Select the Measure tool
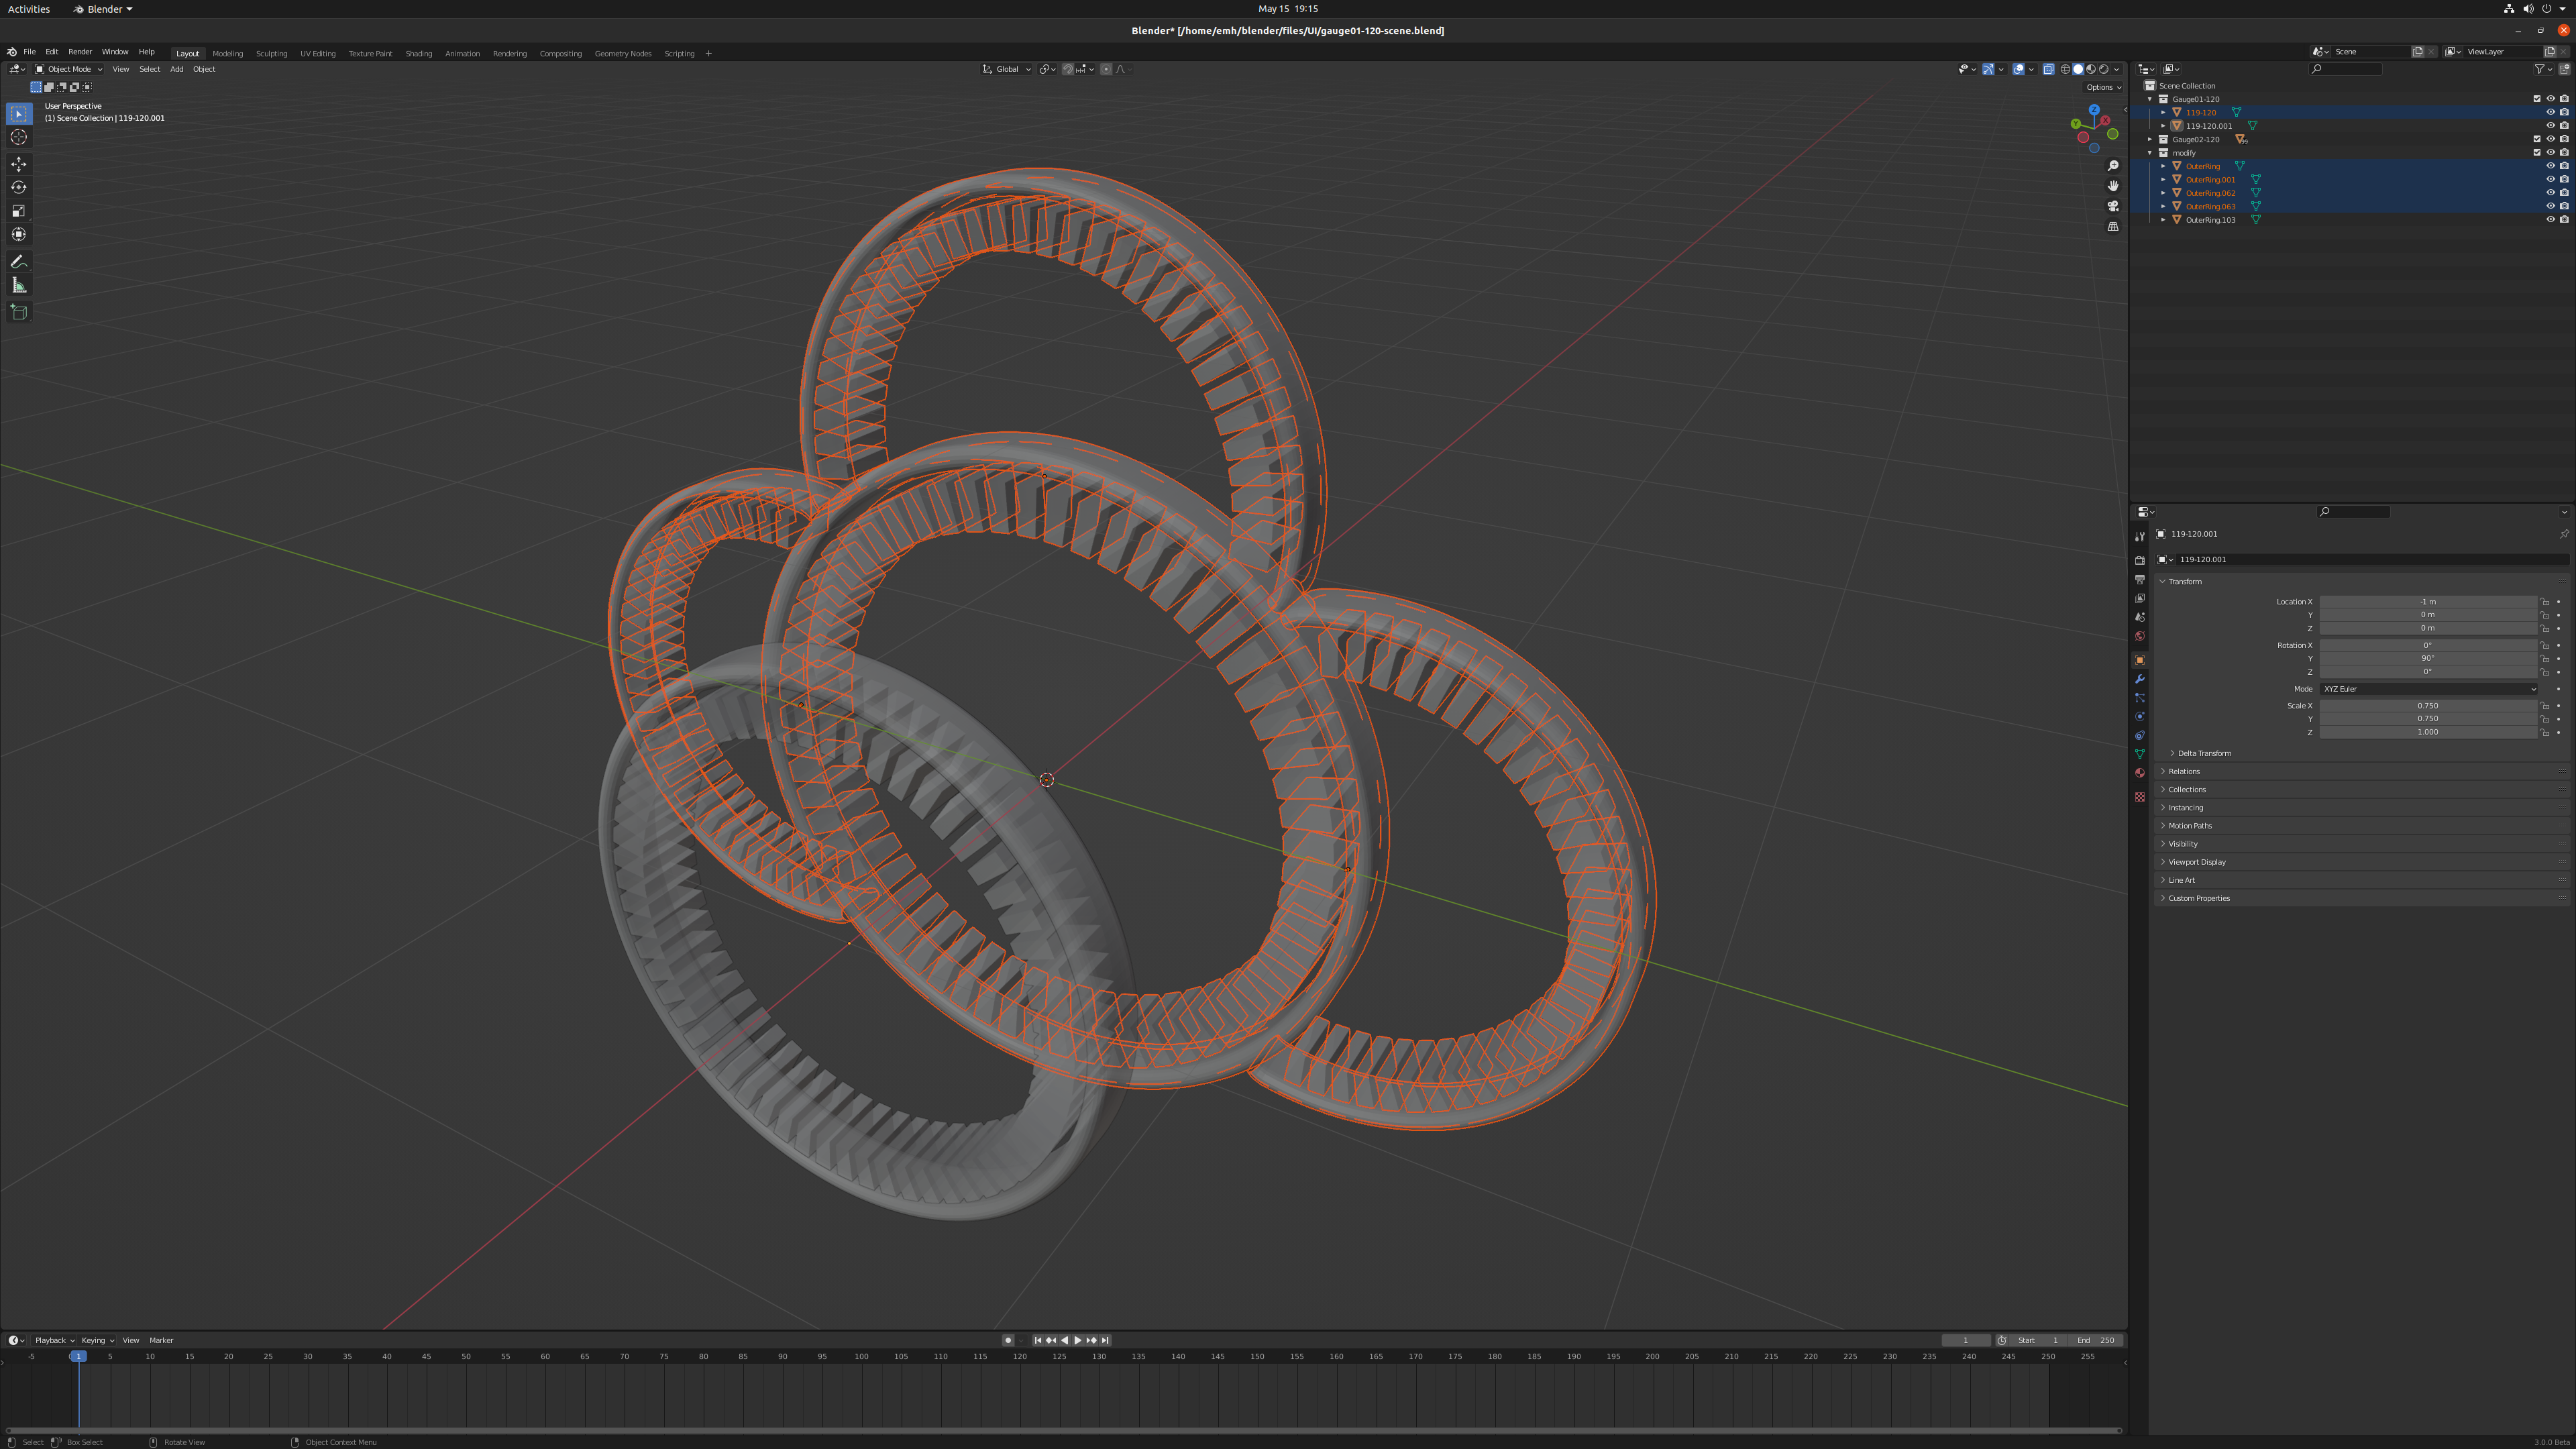The width and height of the screenshot is (2576, 1449). click(x=18, y=286)
